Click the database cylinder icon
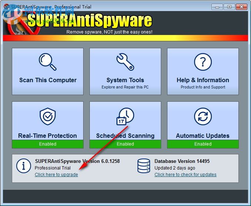This screenshot has width=251, height=206. coord(144,166)
